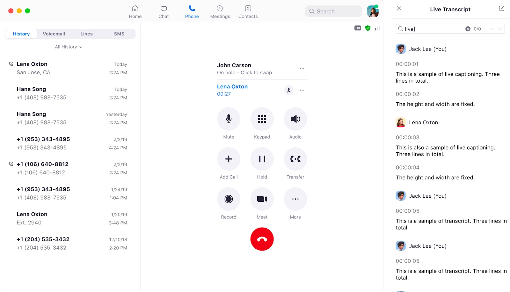
Task: Start recording with the Record button
Action: click(229, 199)
